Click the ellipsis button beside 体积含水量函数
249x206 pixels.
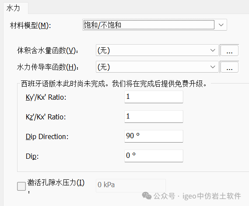coord(229,50)
